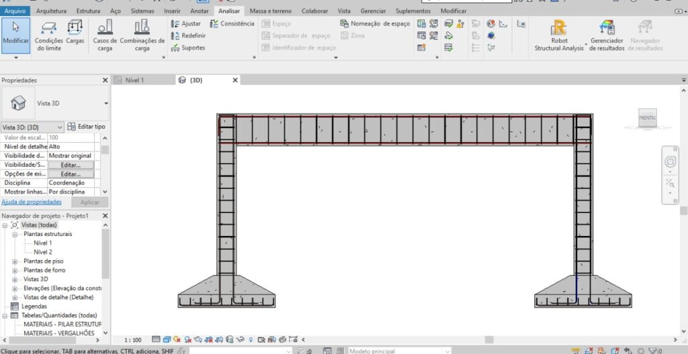Switch to the Aço ribbon tab
688x354 pixels.
[x=116, y=11]
